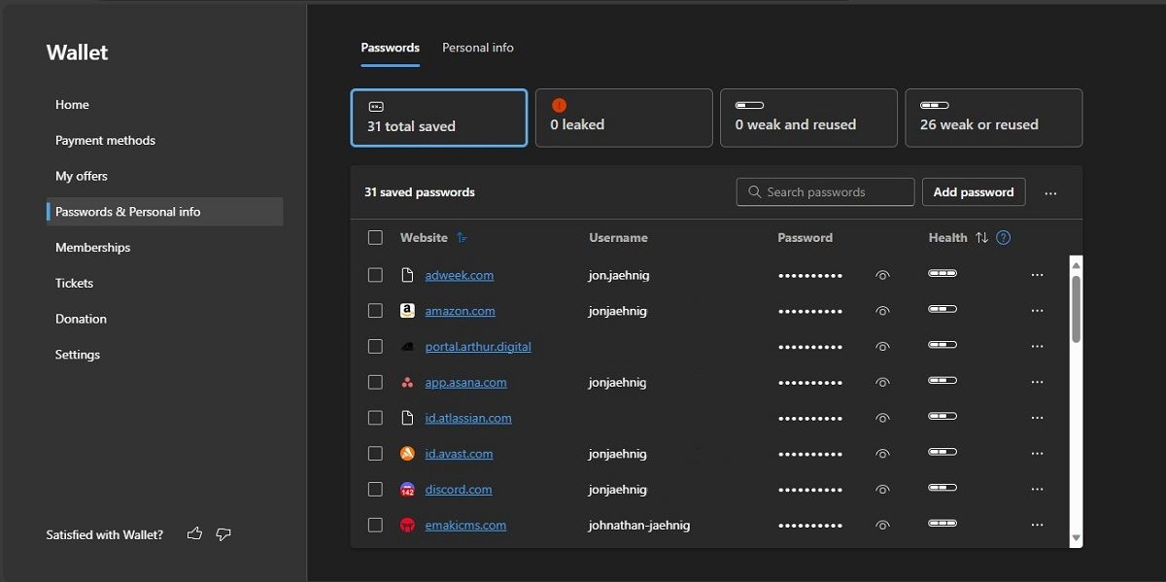Screen dimensions: 1166x582
Task: Click the Discord favicon icon
Action: click(407, 489)
